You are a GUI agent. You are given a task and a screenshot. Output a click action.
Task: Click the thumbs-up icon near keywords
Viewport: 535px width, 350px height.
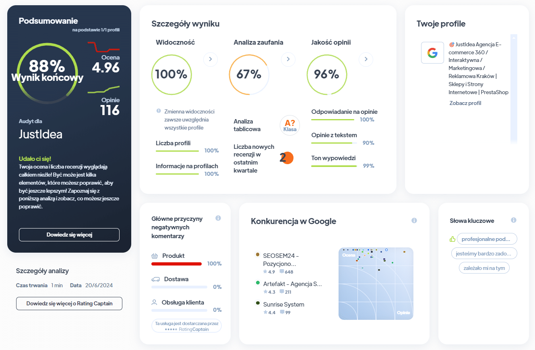[x=452, y=239]
